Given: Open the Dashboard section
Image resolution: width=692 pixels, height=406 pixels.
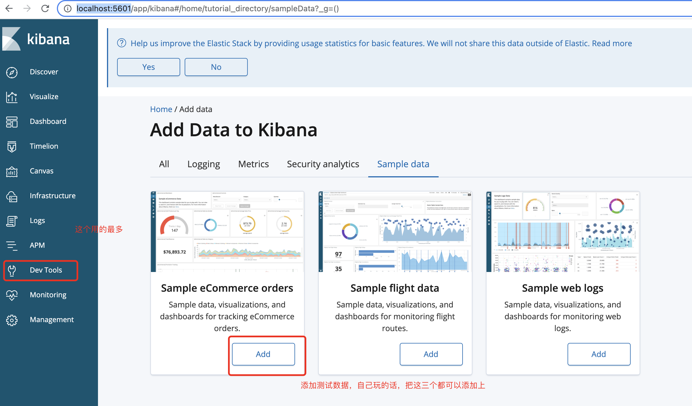Looking at the screenshot, I should point(48,121).
